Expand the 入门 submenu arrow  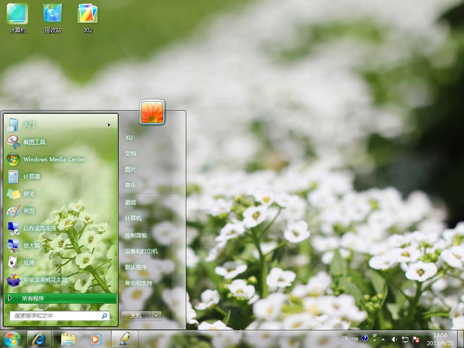tap(109, 125)
